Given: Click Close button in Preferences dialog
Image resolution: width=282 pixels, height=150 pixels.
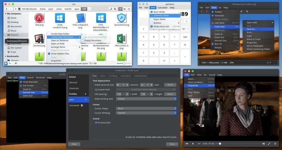Looking at the screenshot, I should [x=172, y=144].
